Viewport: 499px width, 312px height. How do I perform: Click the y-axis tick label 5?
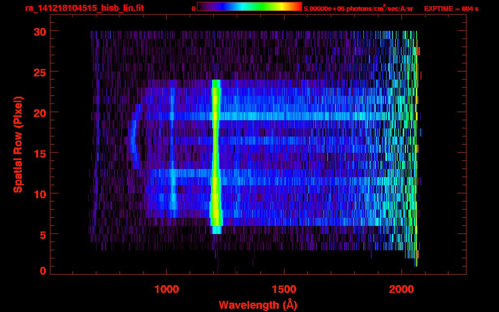(x=43, y=234)
